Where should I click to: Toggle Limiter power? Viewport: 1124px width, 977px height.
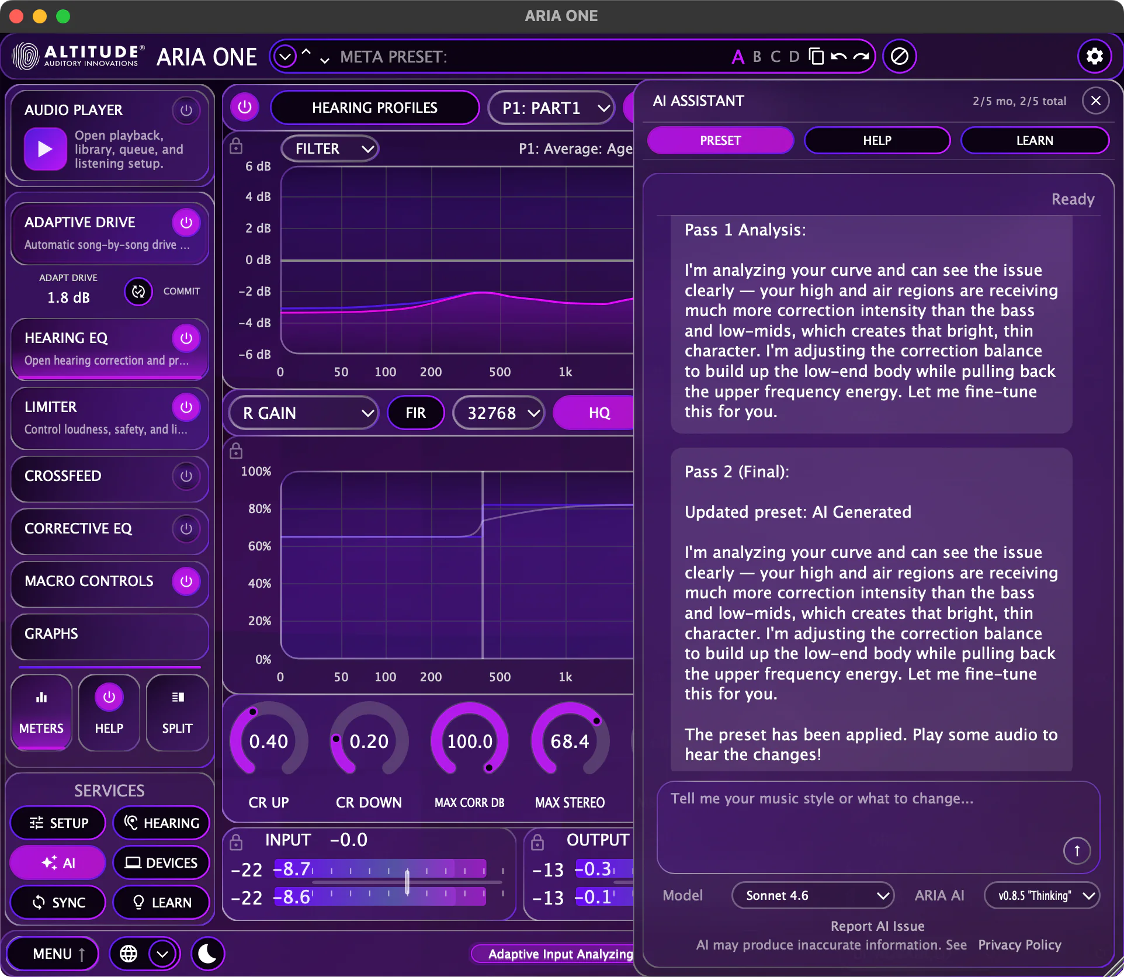pyautogui.click(x=186, y=407)
